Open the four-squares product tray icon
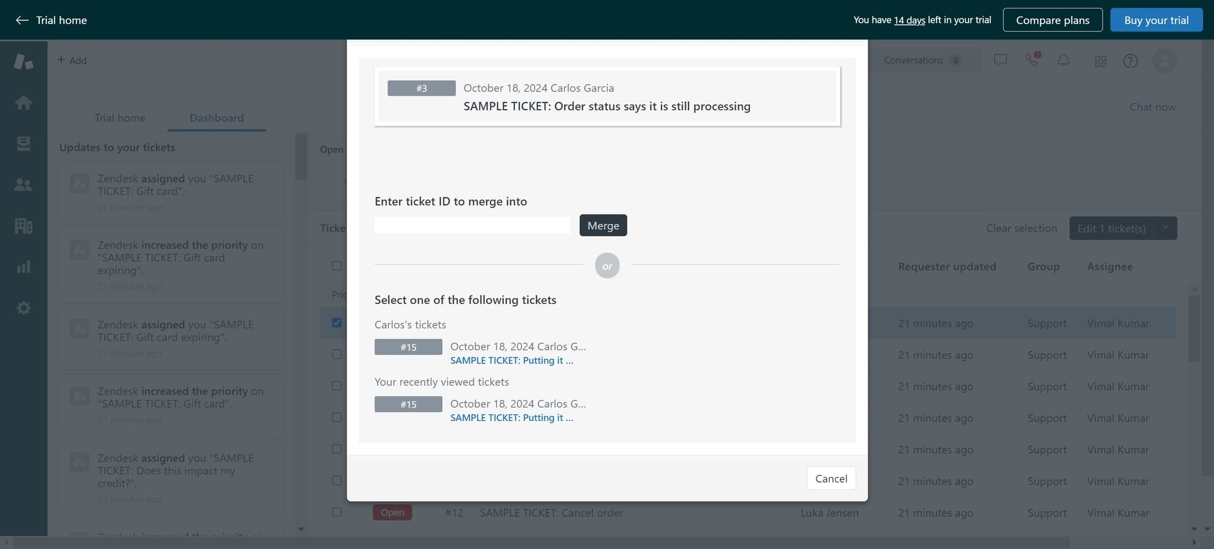This screenshot has height=549, width=1214. pos(1101,60)
